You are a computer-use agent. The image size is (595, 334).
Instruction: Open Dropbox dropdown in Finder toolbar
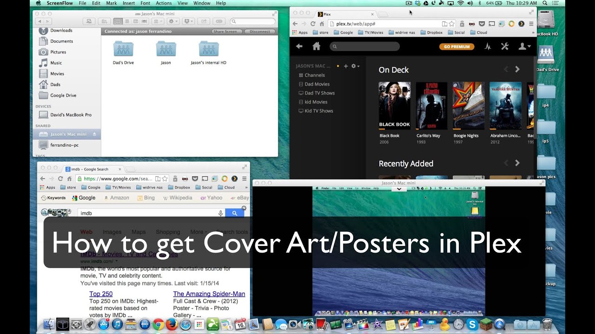[188, 21]
